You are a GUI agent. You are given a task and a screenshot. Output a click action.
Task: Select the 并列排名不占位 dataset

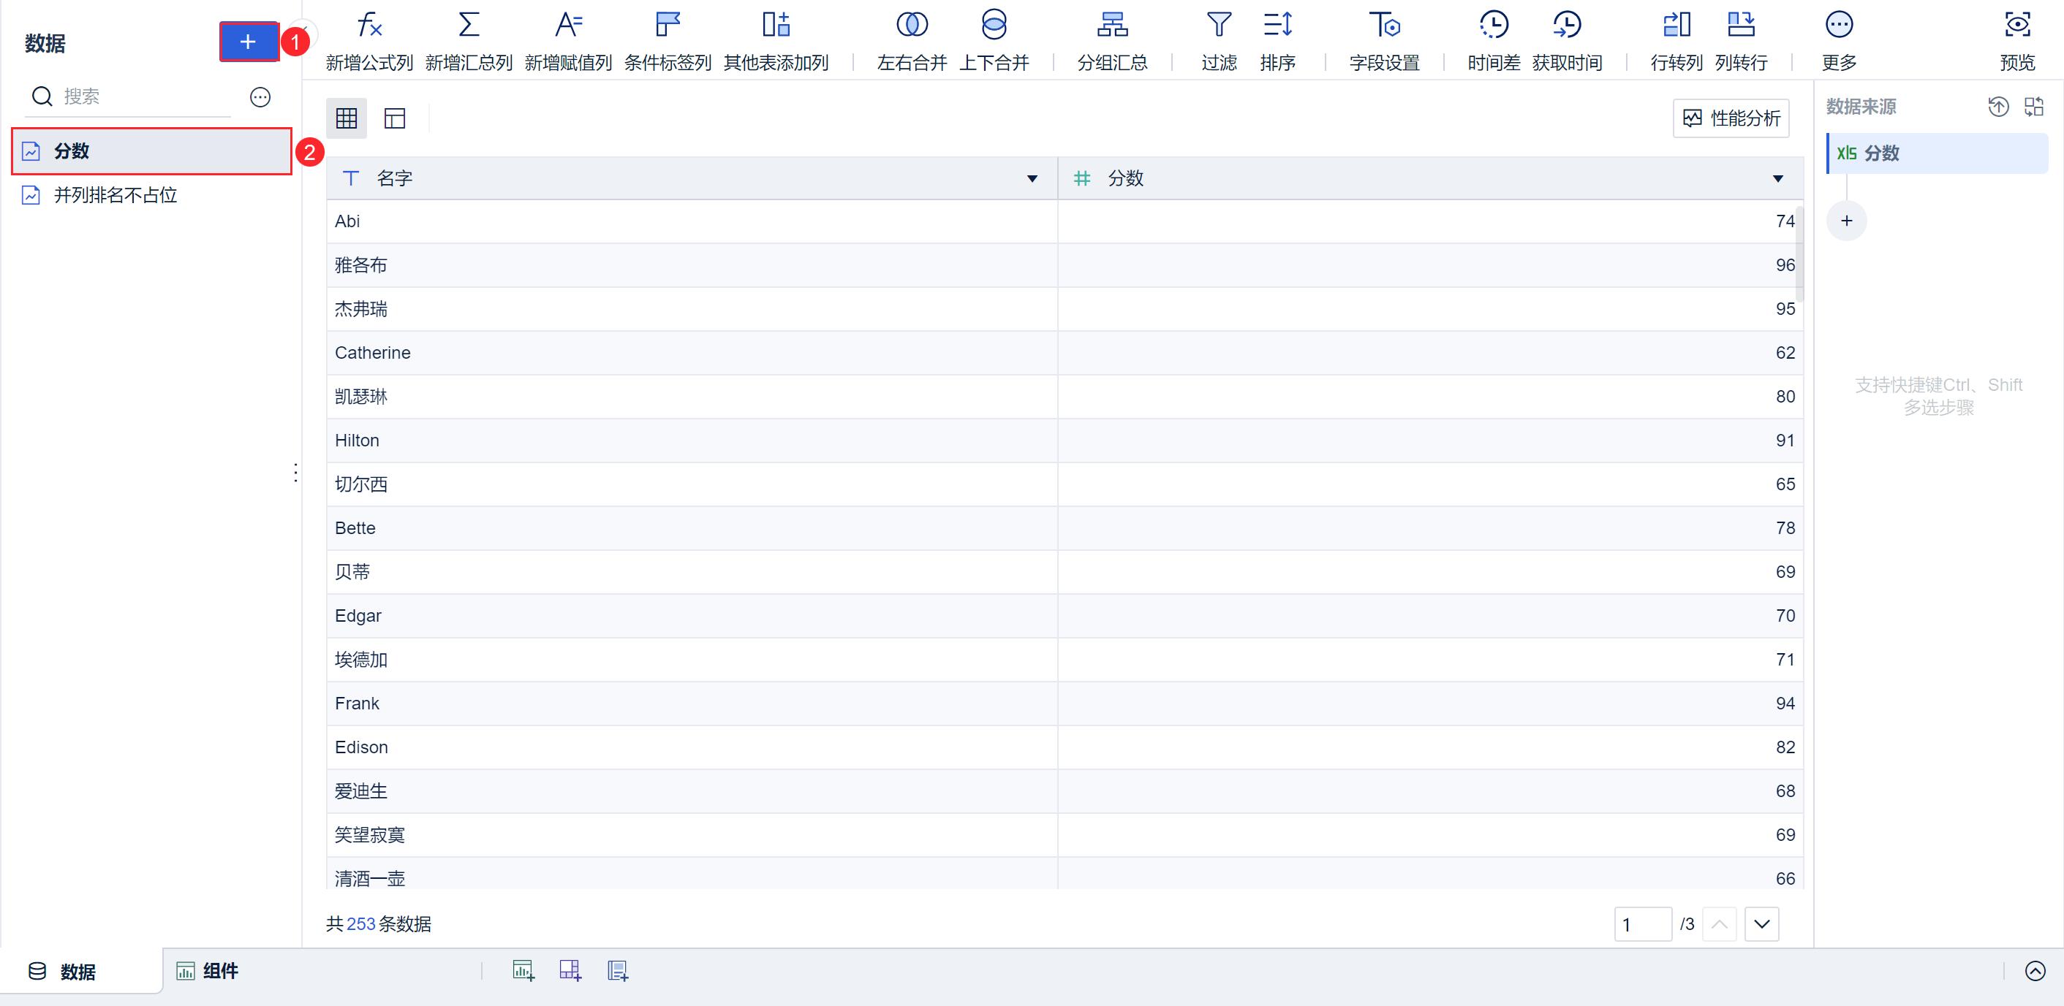click(x=116, y=195)
